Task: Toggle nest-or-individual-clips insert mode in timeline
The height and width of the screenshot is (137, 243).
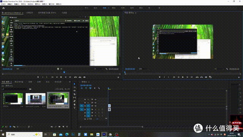Action: [82, 88]
